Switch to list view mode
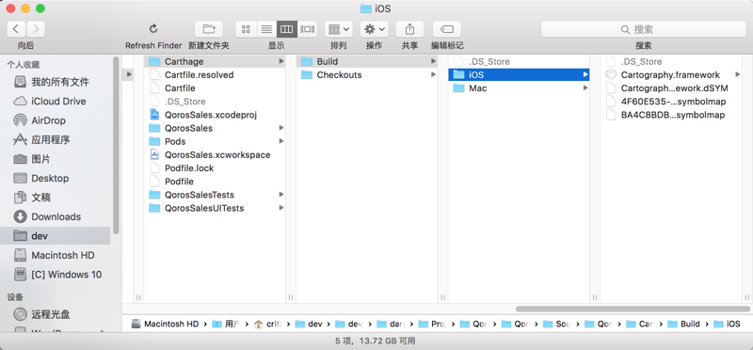Viewport: 753px width, 350px height. click(x=266, y=29)
